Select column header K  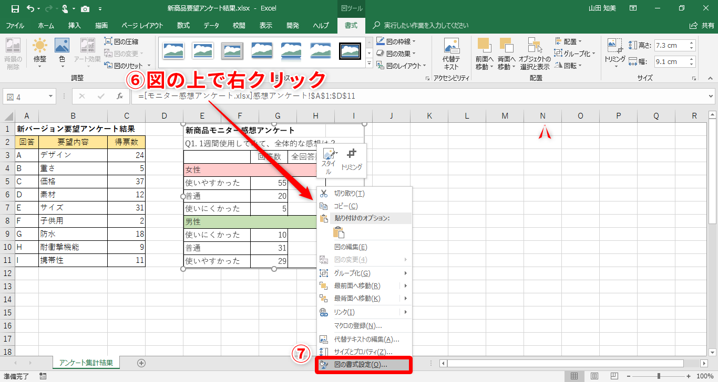point(429,116)
